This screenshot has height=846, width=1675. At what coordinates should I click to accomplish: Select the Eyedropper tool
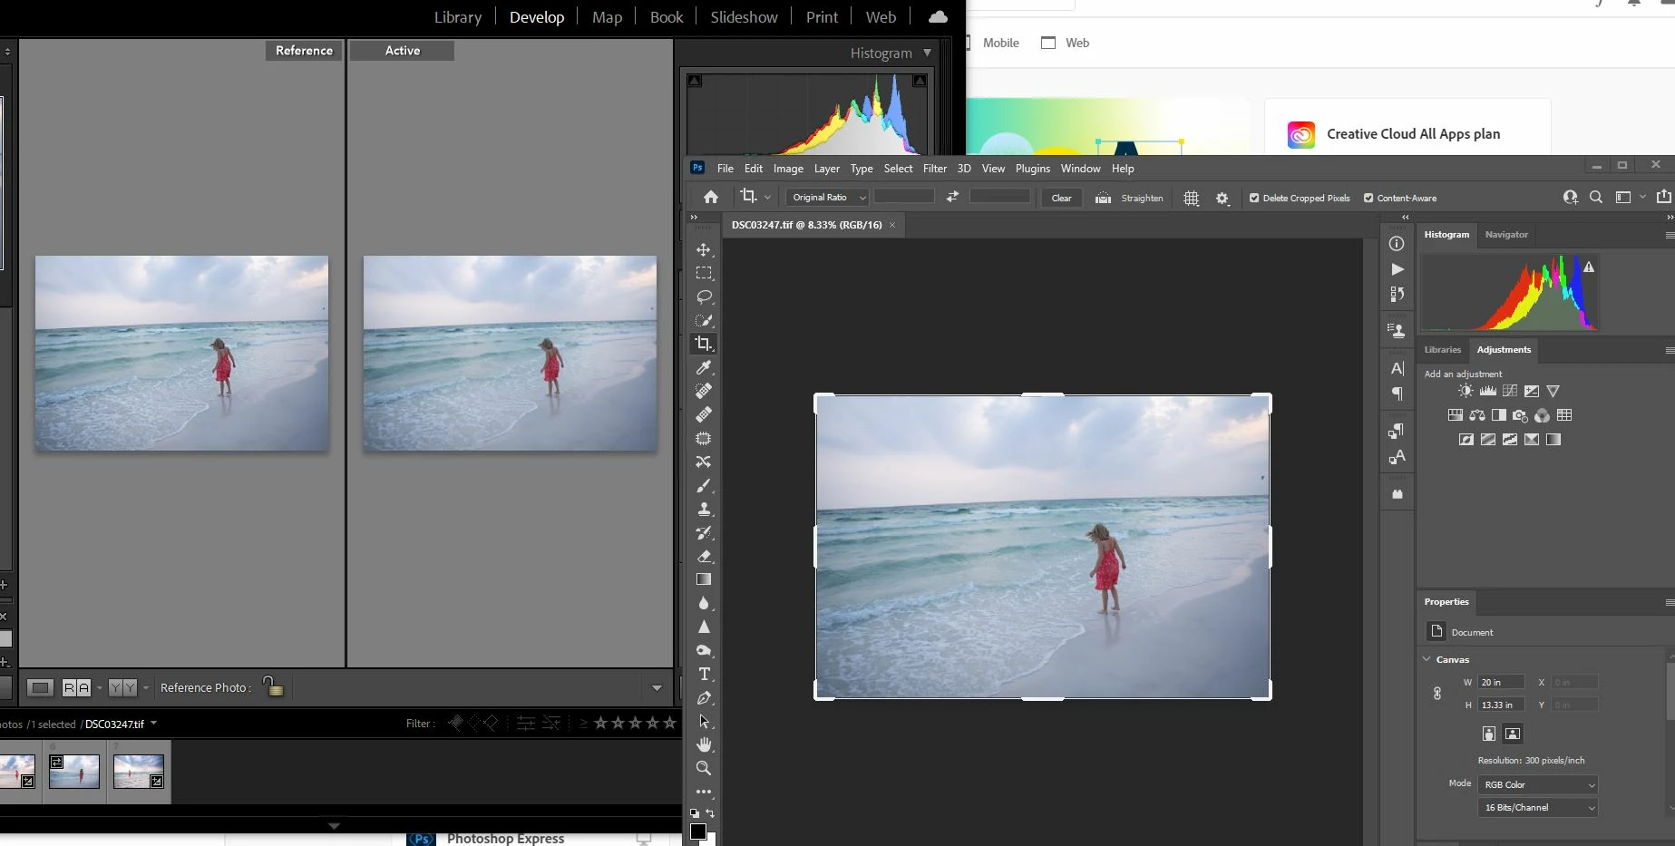[704, 367]
